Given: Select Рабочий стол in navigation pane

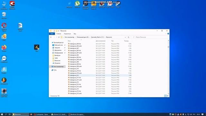Looking at the screenshot, I should (59, 45).
